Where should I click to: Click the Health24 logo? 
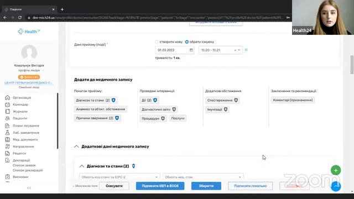tap(29, 32)
